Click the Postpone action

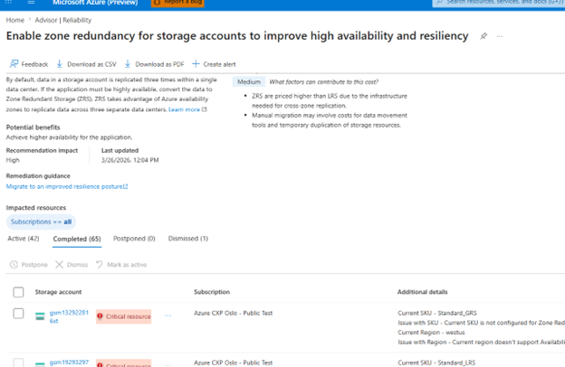coord(29,265)
